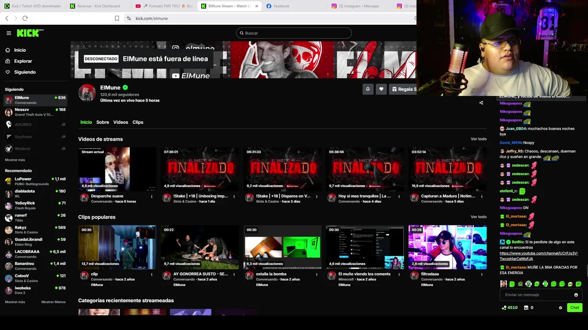Play the estalla la bomba clip thumbnail

coord(283,247)
